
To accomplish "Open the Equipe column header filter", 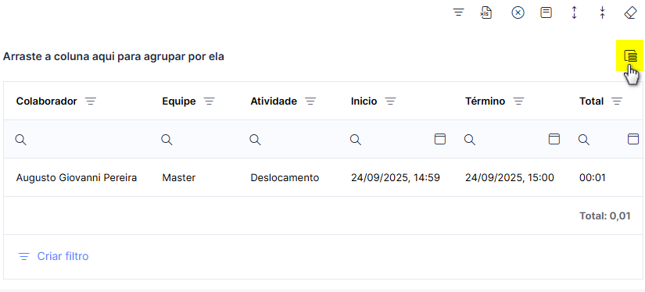I will 210,101.
